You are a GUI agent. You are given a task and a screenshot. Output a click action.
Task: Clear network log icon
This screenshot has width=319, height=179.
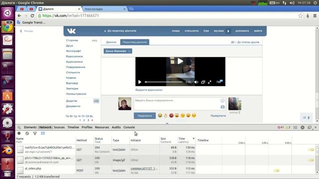tap(27, 133)
